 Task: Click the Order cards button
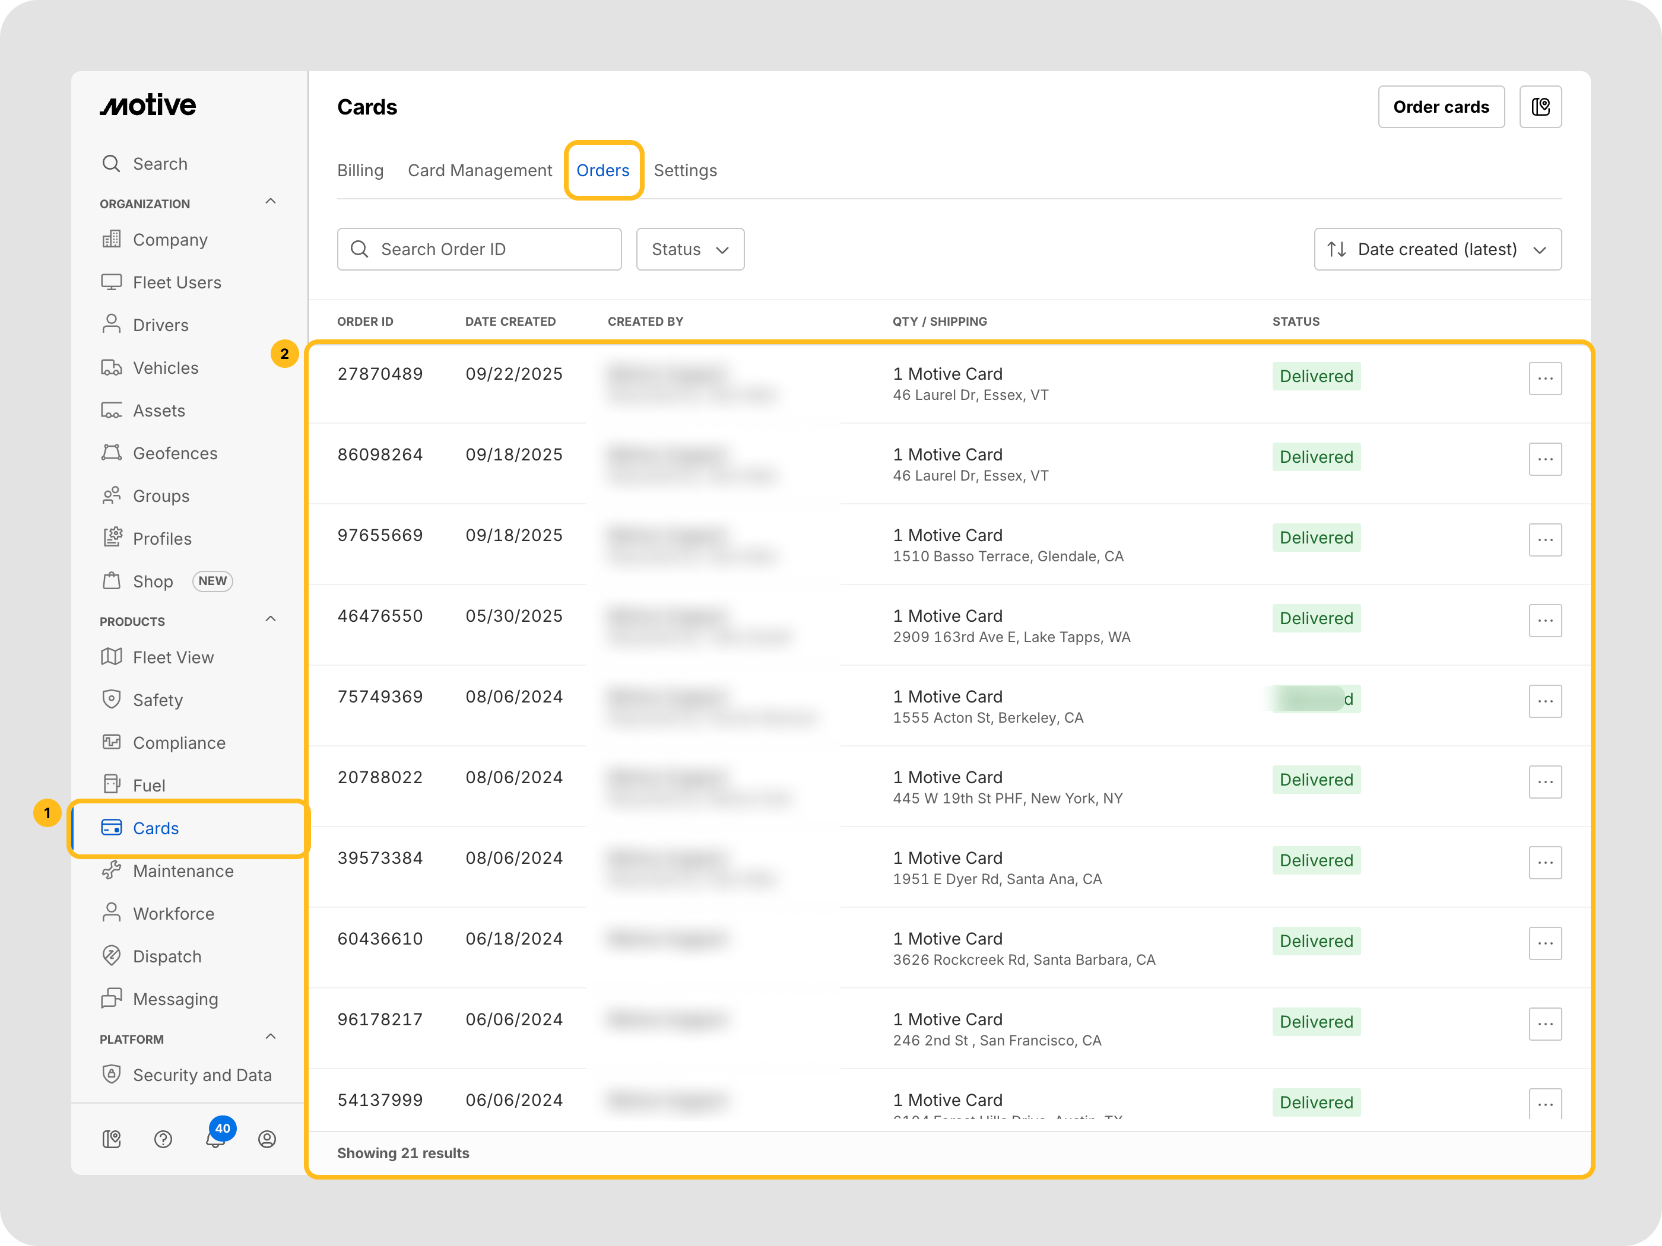(x=1441, y=107)
